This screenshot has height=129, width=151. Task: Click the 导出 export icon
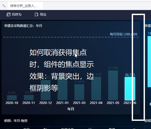click(36, 15)
